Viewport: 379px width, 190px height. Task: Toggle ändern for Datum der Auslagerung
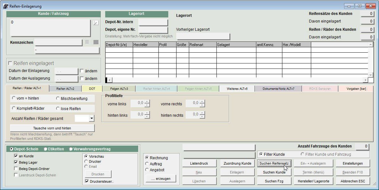pos(82,78)
